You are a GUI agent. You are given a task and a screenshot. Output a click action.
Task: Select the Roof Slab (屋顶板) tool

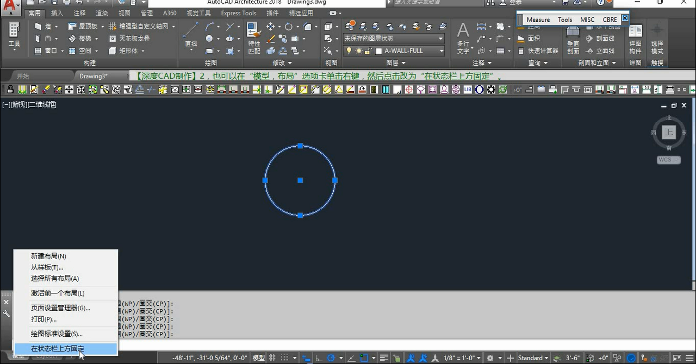(83, 26)
